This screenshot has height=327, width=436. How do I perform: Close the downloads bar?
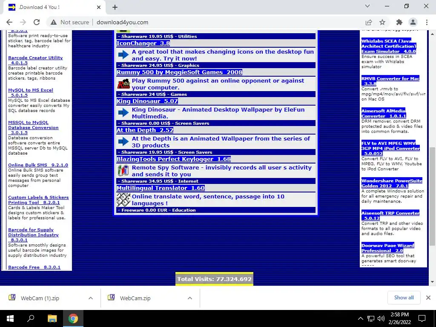click(x=428, y=298)
